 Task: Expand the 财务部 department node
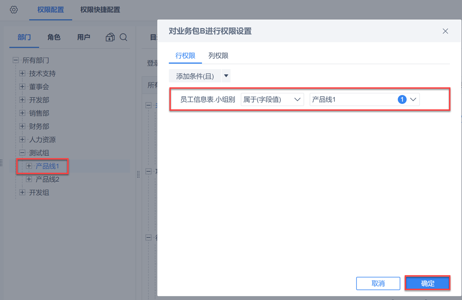click(22, 126)
